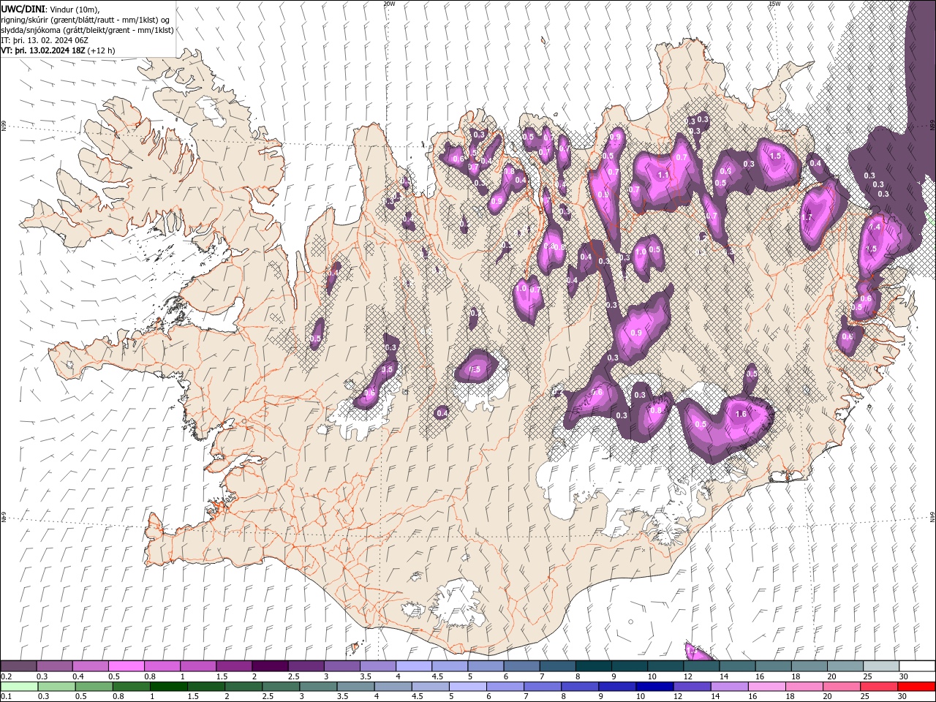The image size is (936, 702).
Task: Click the '(+12 h)' forecast offset text
Action: 101,50
